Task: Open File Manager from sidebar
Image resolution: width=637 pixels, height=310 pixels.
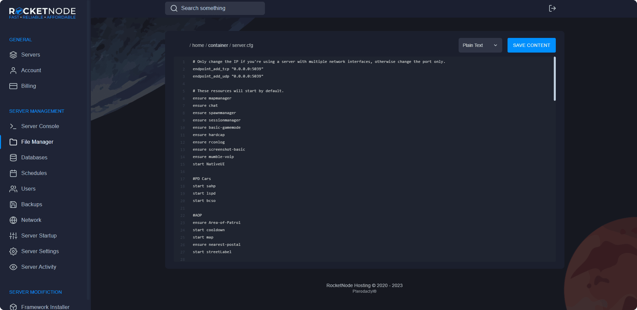Action: (37, 142)
